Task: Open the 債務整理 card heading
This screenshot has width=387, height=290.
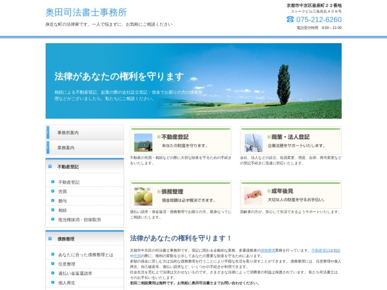Action: point(172,191)
